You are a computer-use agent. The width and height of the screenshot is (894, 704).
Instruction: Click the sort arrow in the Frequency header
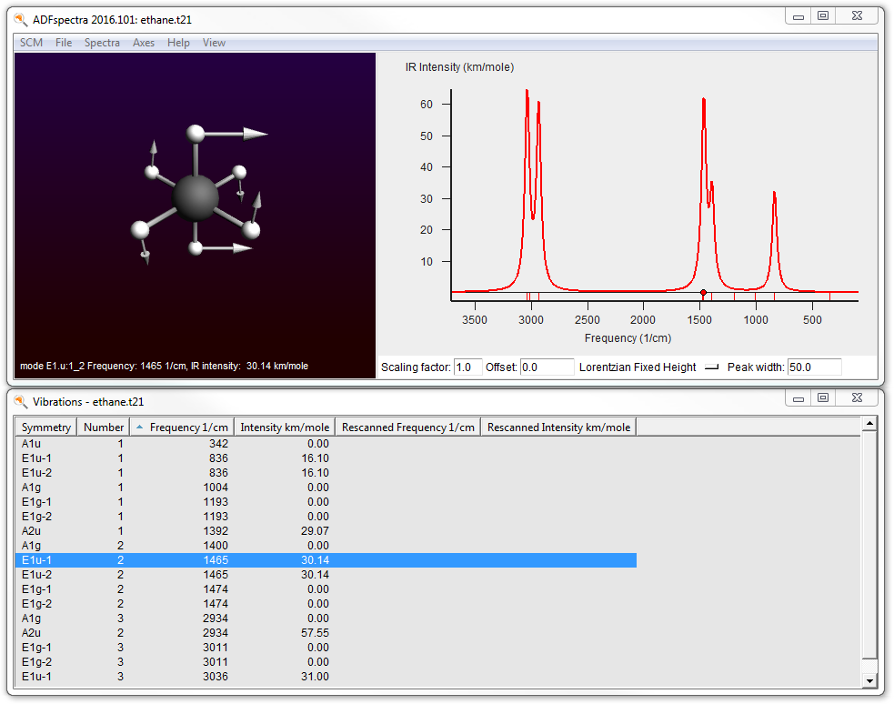(x=140, y=427)
